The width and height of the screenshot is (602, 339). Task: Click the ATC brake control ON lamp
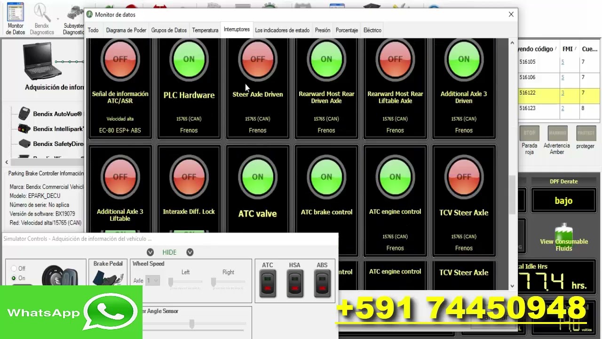click(326, 177)
